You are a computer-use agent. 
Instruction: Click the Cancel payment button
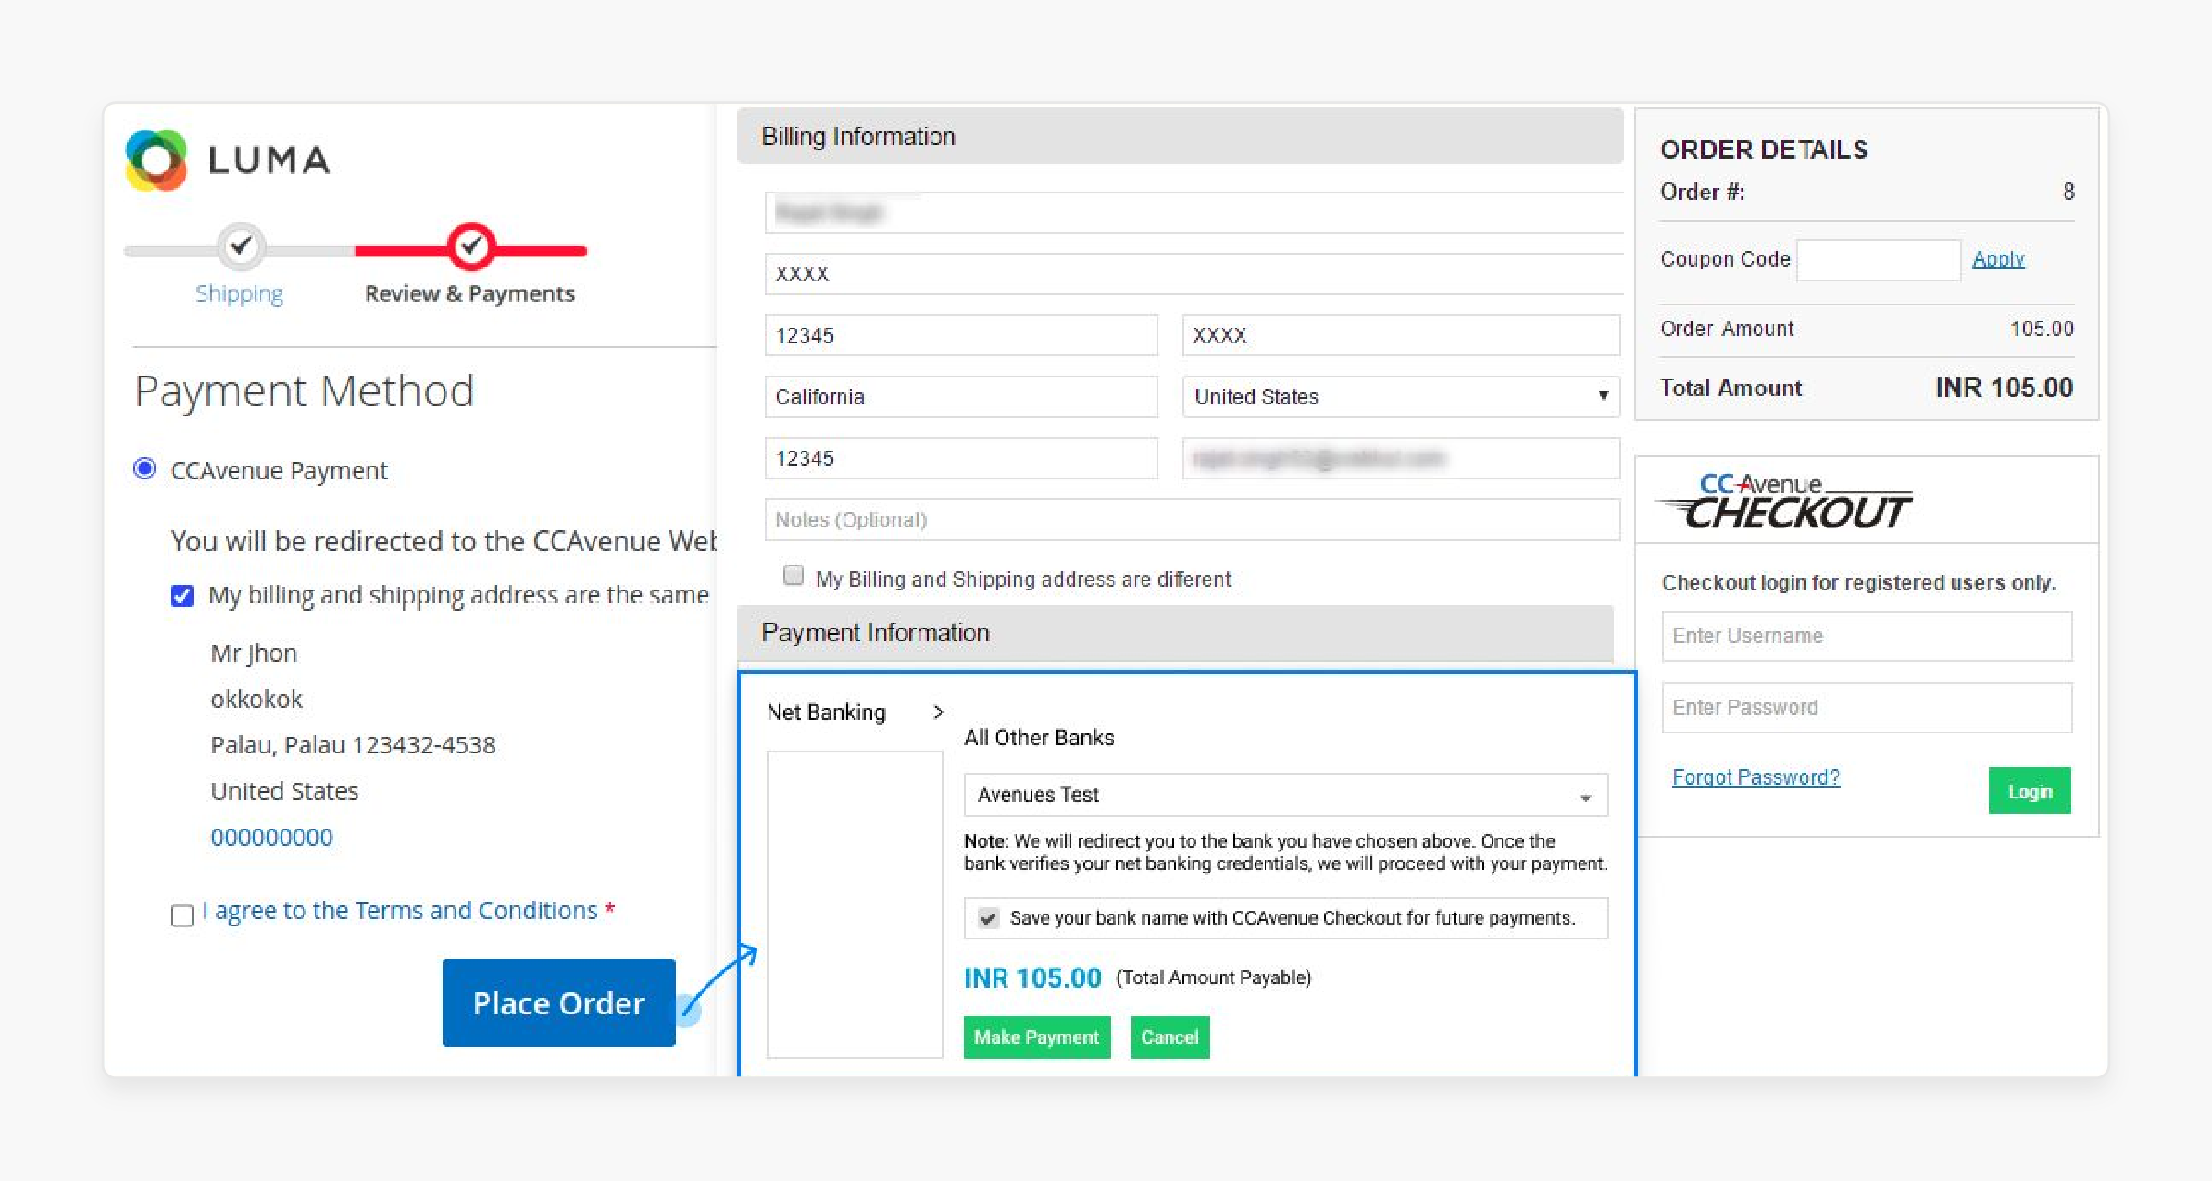click(x=1170, y=1038)
